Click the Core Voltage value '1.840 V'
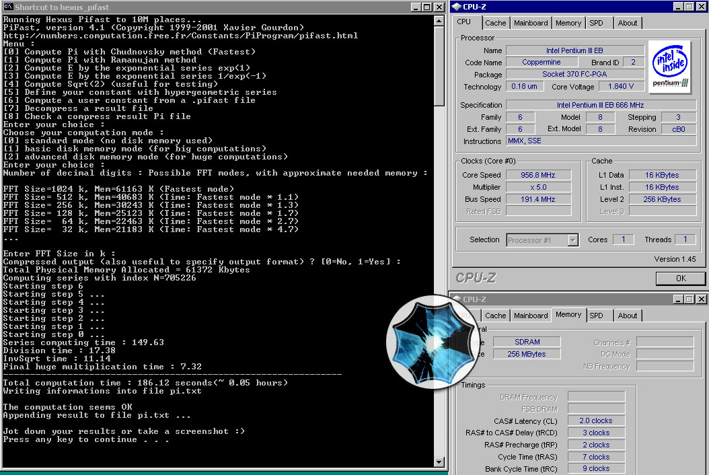The image size is (709, 475). tap(621, 86)
